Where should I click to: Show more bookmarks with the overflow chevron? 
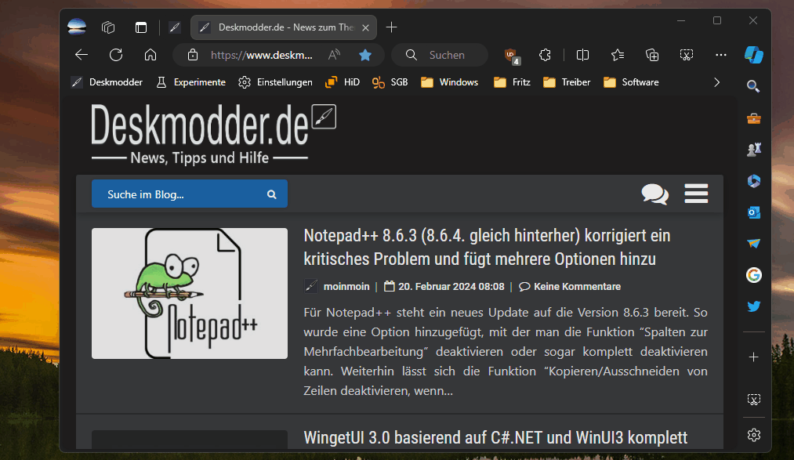click(716, 82)
